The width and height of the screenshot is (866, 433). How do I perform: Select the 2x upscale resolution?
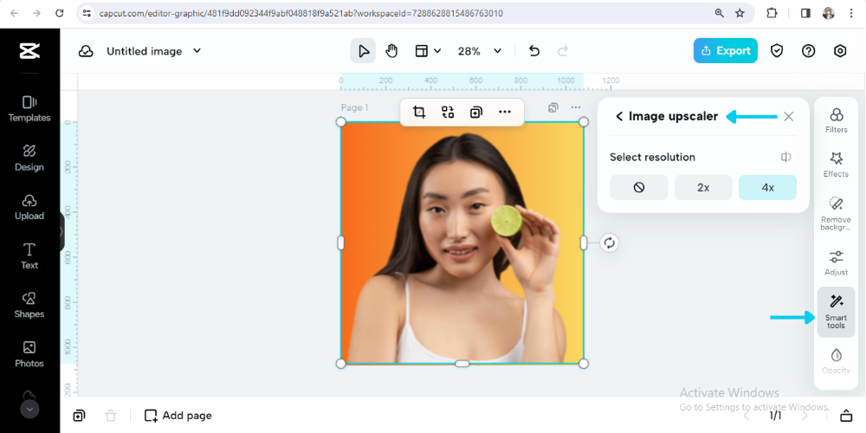tap(703, 187)
